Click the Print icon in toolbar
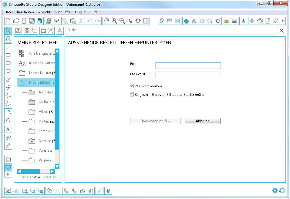 click(48, 21)
